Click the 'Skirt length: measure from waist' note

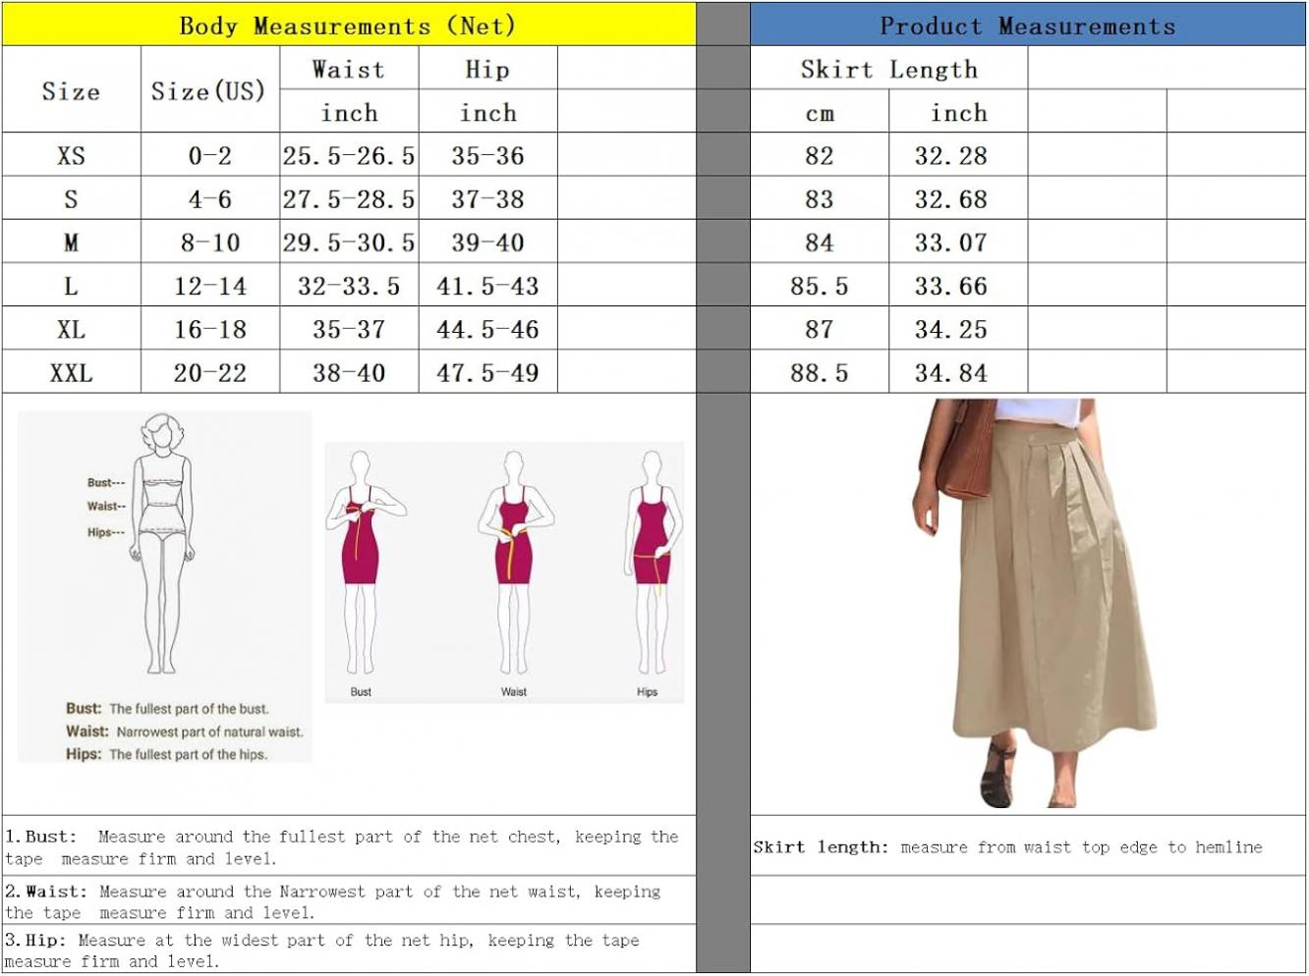1007,846
